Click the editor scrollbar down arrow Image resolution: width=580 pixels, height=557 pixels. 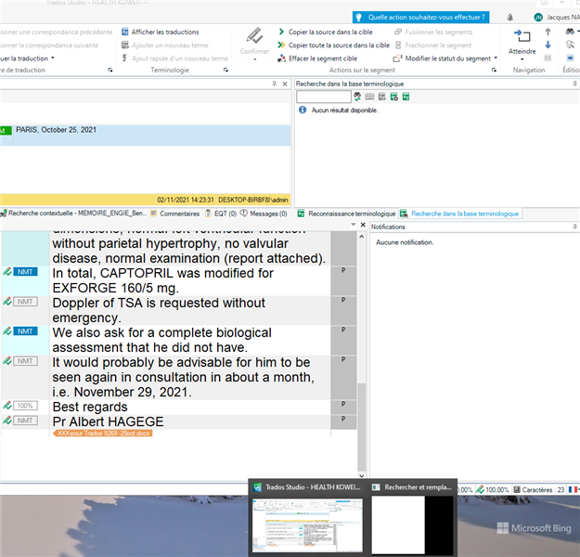tap(361, 476)
